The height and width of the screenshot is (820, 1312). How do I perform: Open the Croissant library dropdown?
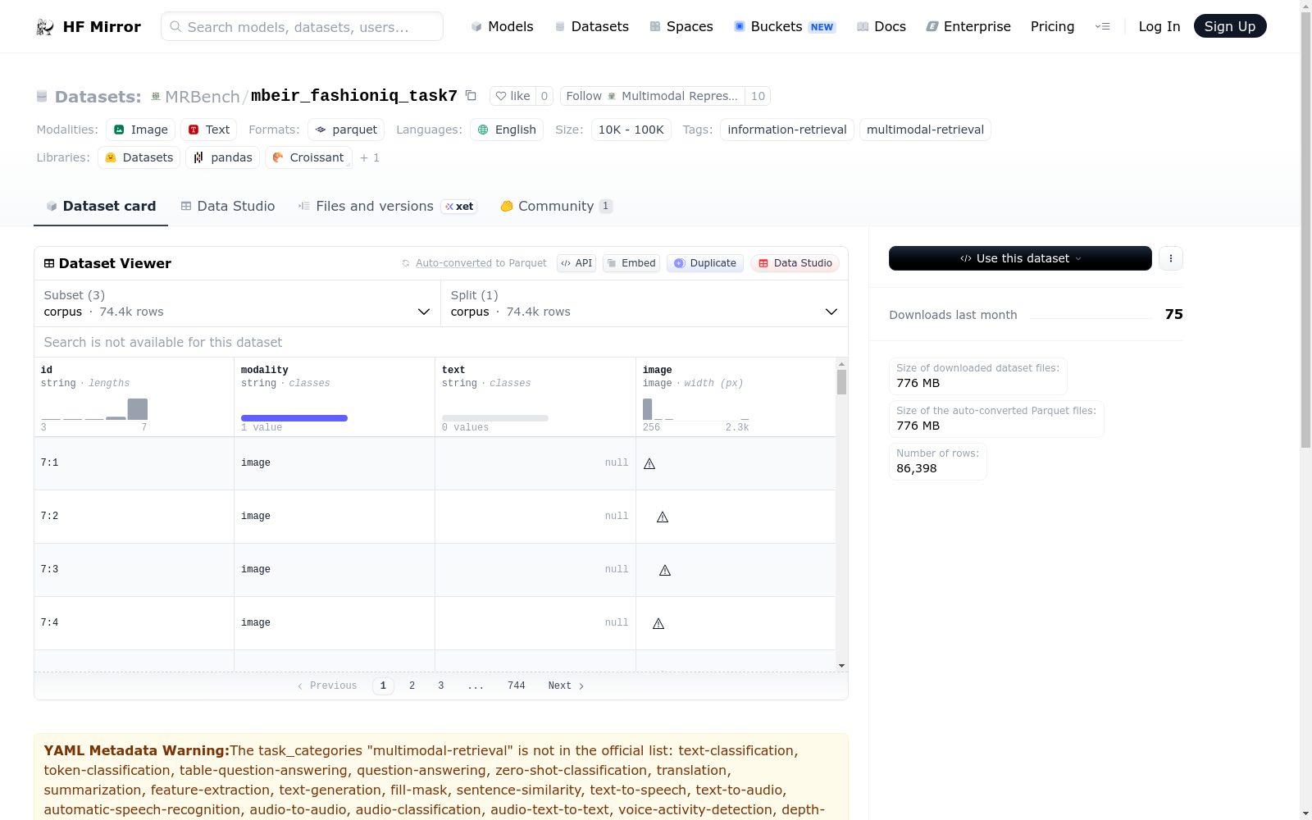click(308, 157)
